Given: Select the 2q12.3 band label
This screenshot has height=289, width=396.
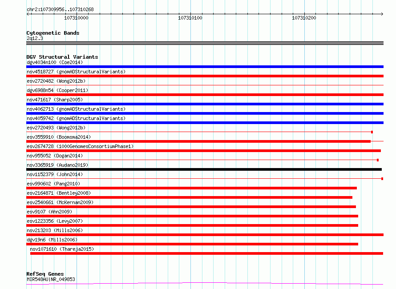Looking at the screenshot, I should (35, 38).
